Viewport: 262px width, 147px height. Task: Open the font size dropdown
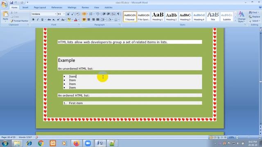pyautogui.click(x=64, y=14)
